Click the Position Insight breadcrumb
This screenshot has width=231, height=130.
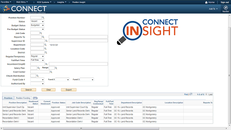[79, 2]
